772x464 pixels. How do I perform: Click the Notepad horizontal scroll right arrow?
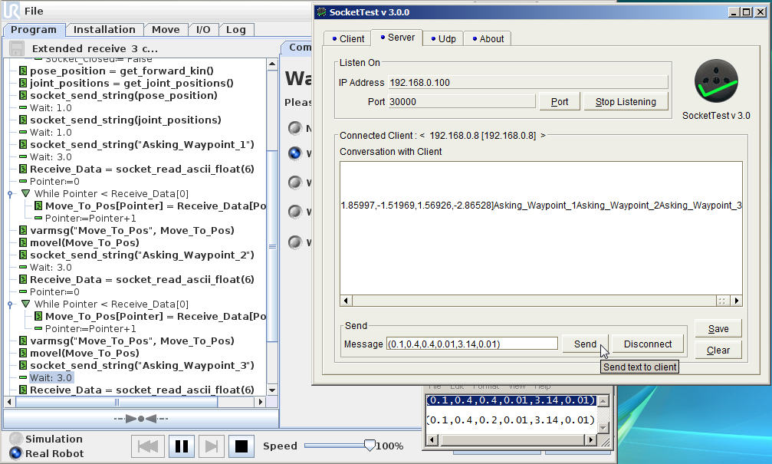(x=590, y=439)
